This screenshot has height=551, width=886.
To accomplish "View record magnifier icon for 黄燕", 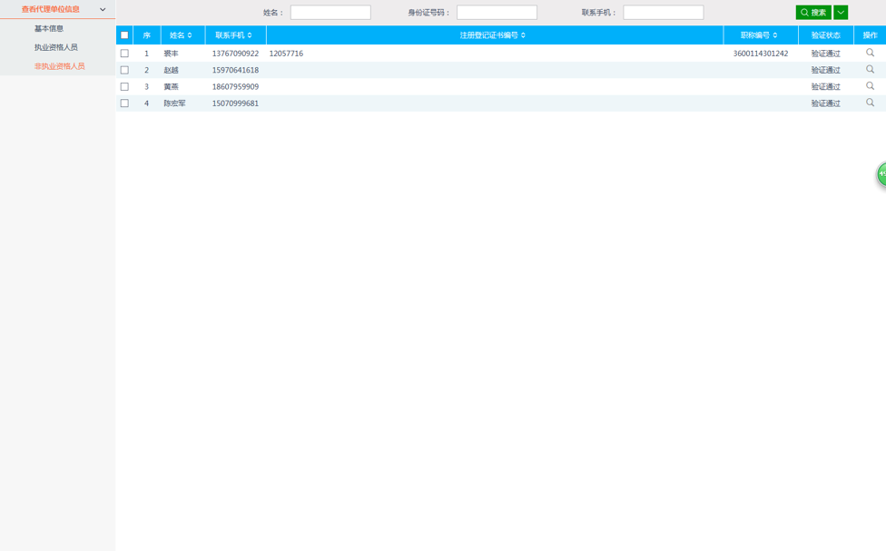I will [x=870, y=86].
